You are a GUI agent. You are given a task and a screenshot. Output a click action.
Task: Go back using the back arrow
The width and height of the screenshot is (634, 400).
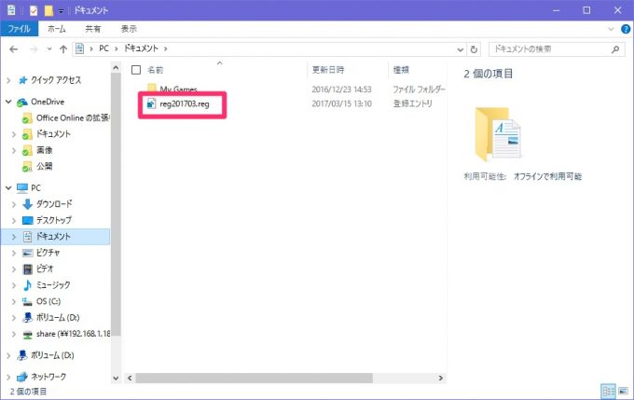[13, 48]
